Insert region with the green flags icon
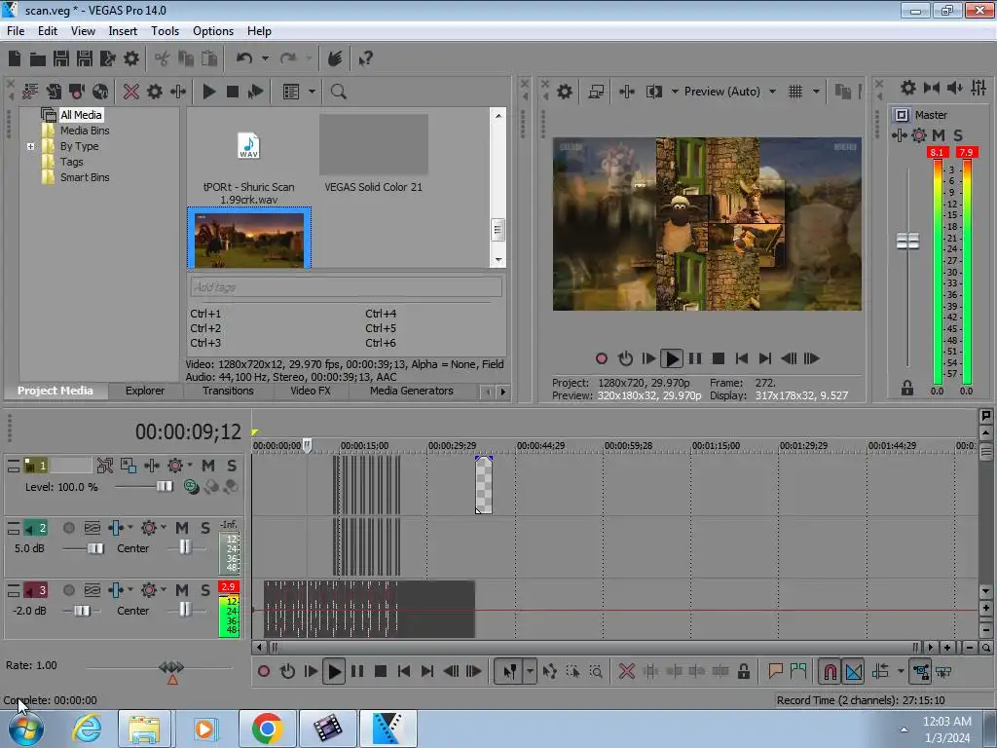Viewport: 997px width, 748px height. (798, 671)
